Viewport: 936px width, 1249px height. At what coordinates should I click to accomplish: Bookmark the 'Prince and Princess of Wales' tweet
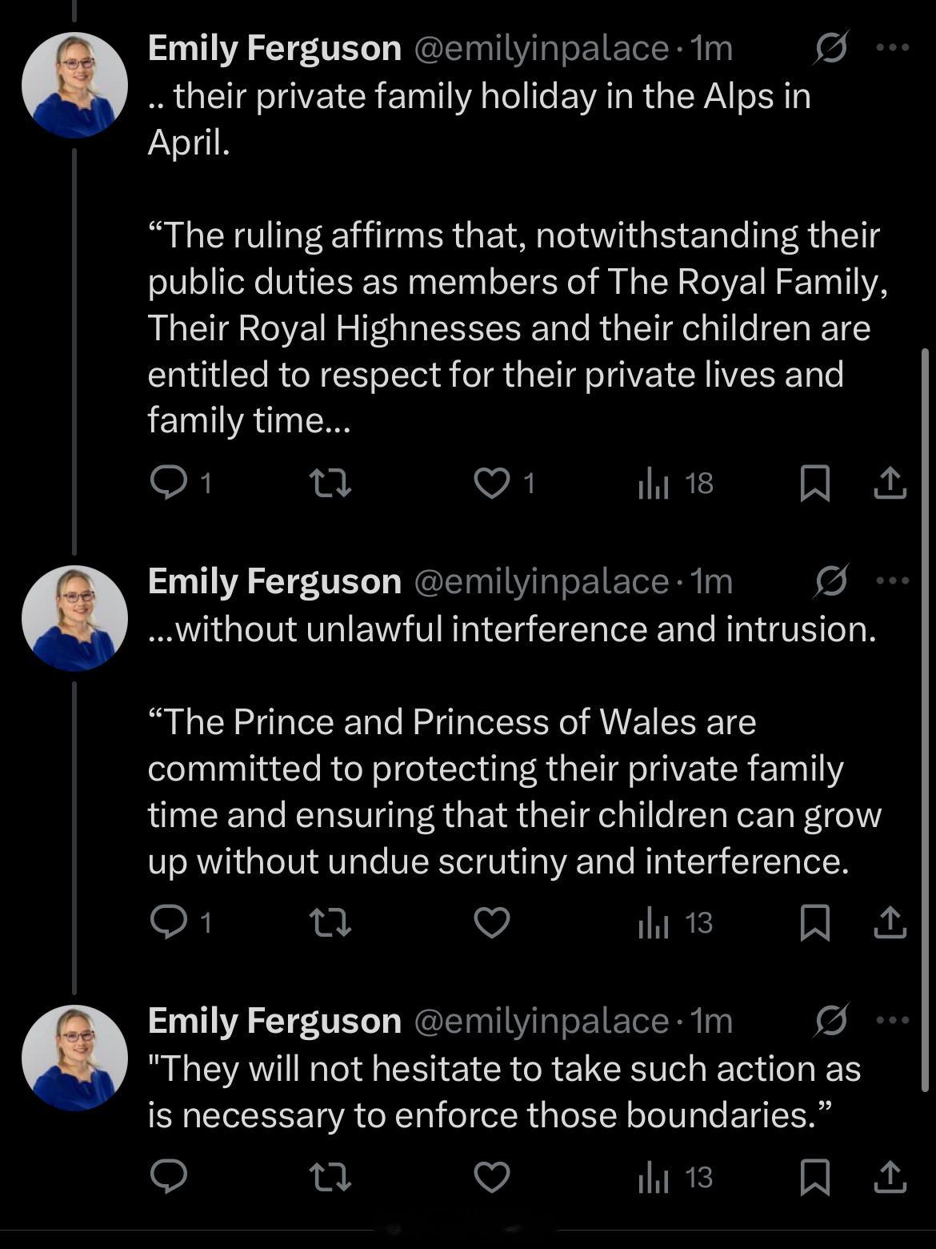click(814, 923)
